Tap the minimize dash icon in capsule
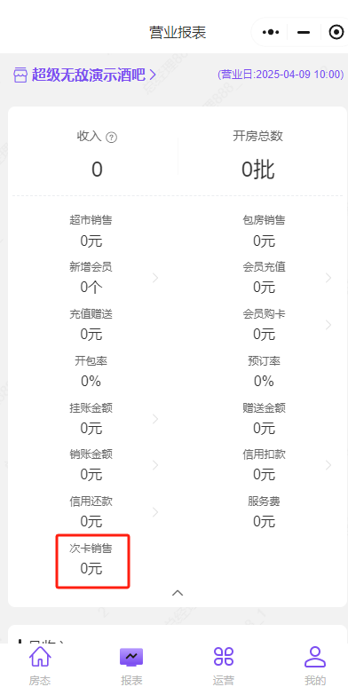Image resolution: width=348 pixels, height=687 pixels. click(x=304, y=33)
